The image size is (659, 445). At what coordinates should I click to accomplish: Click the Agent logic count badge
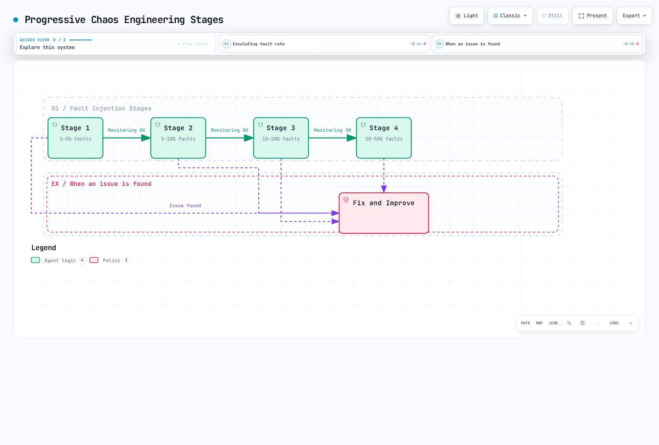click(82, 260)
